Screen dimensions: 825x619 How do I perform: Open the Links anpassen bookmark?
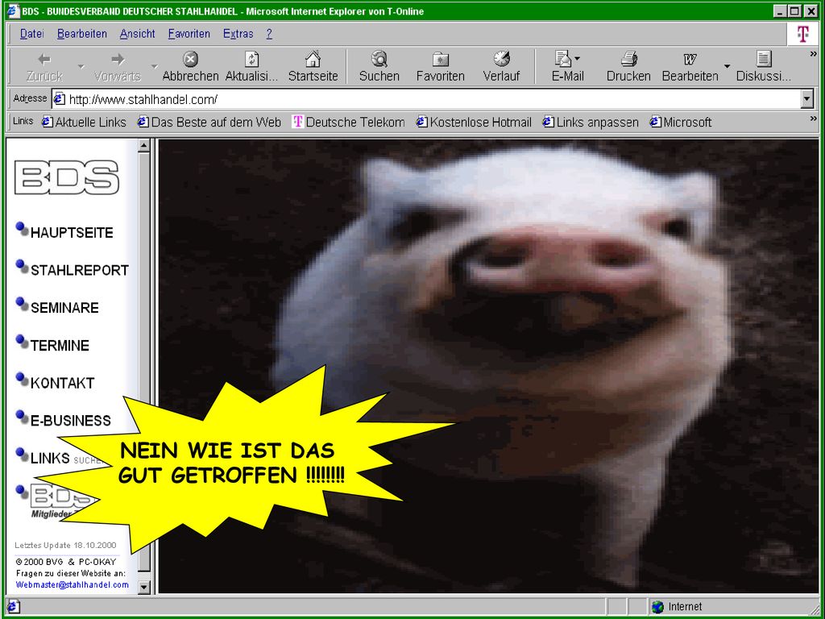[591, 123]
